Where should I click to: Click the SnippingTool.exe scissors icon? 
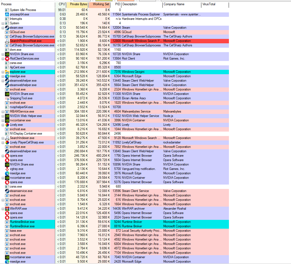pyautogui.click(x=7, y=98)
